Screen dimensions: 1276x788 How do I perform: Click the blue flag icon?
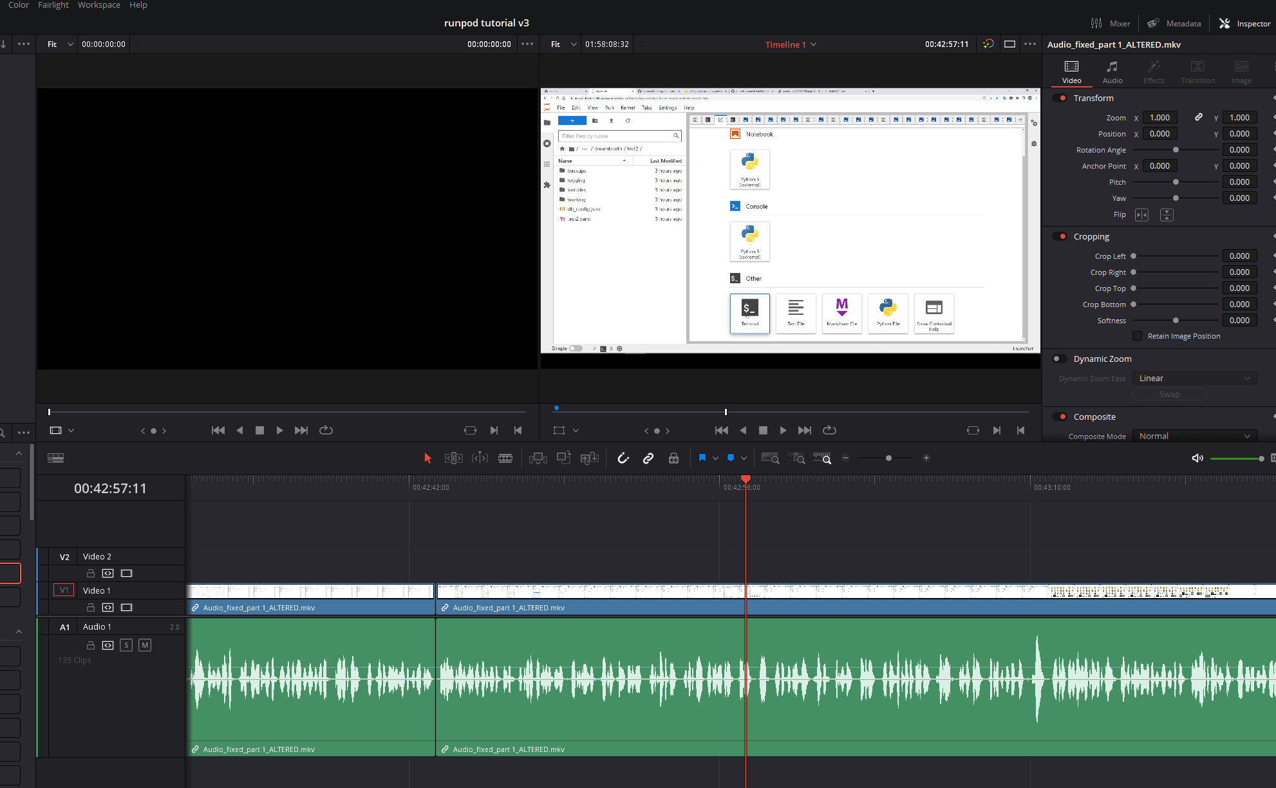click(x=702, y=458)
